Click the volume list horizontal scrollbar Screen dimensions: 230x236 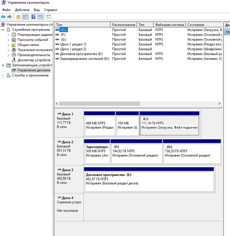tap(99, 104)
